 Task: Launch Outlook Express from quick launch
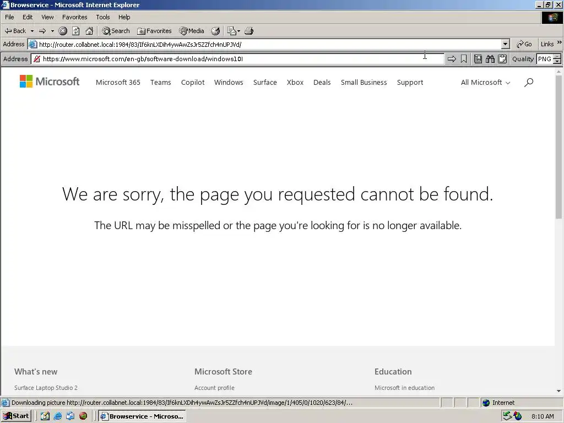[70, 416]
